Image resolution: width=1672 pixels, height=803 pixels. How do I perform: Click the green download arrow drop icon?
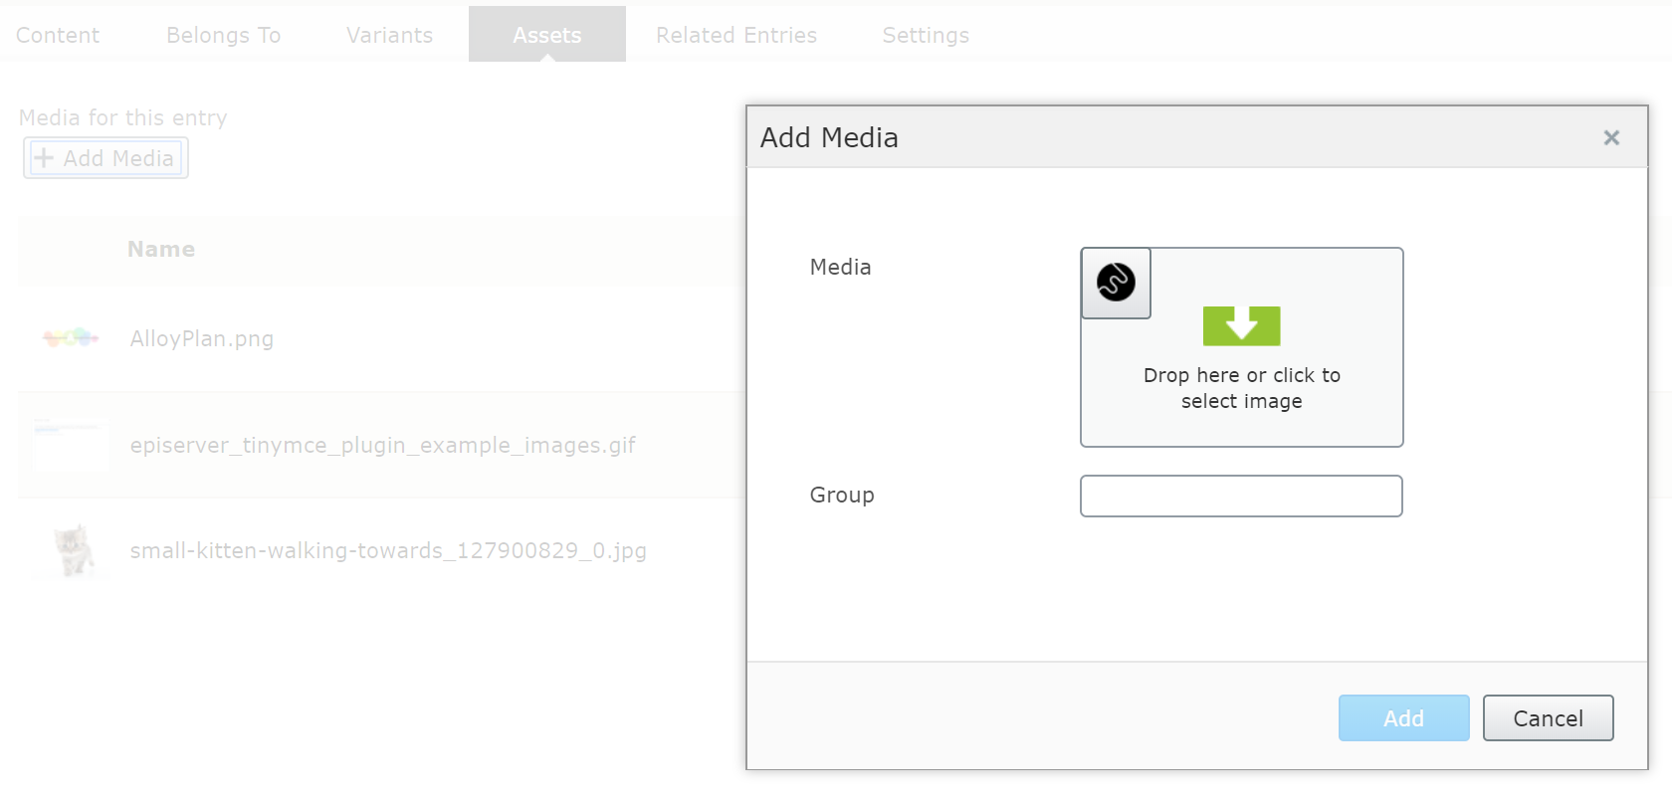(x=1241, y=325)
